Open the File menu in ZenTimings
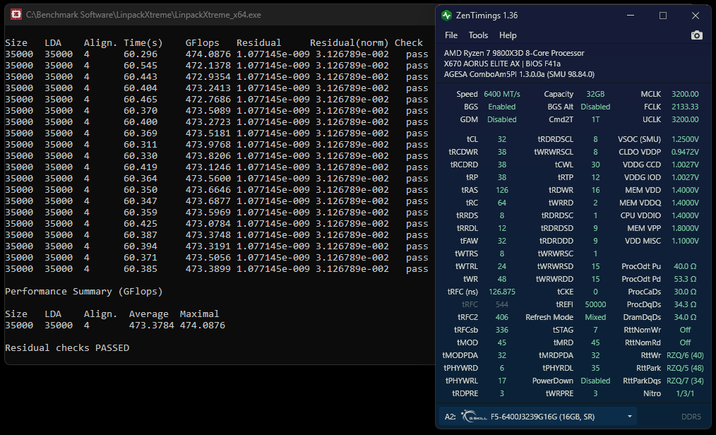 point(451,35)
